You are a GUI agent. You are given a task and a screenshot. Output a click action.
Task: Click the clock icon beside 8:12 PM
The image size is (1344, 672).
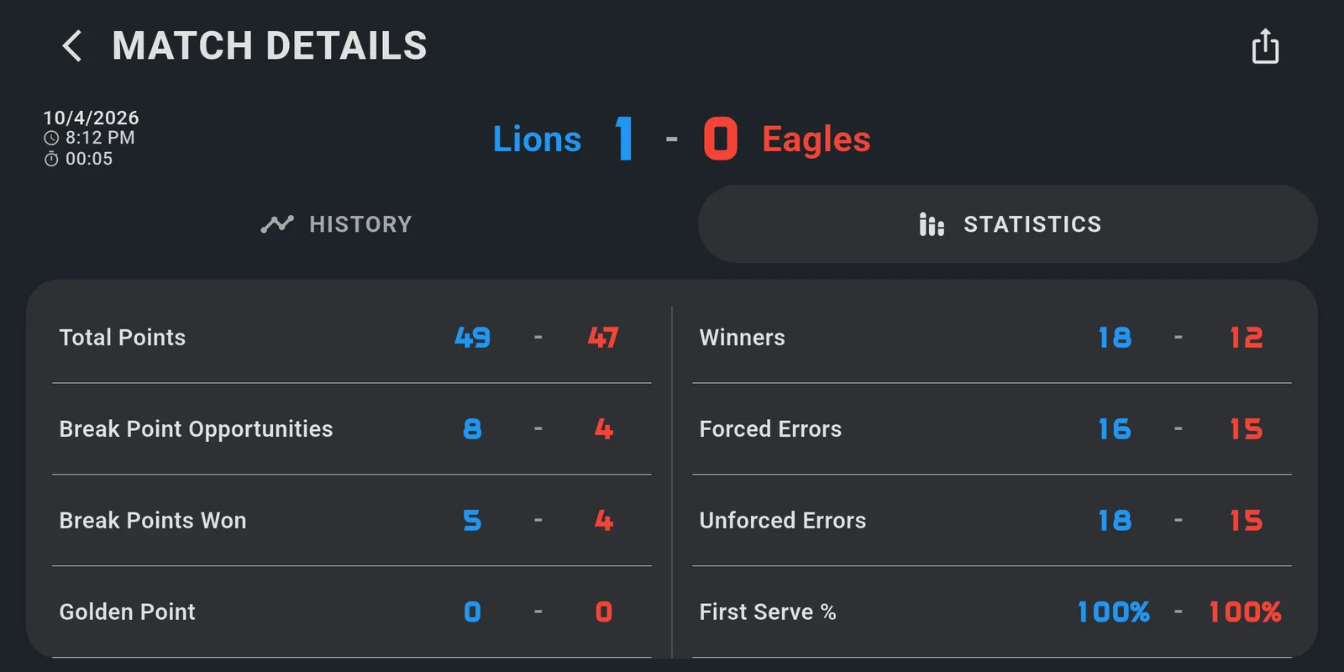pos(51,138)
